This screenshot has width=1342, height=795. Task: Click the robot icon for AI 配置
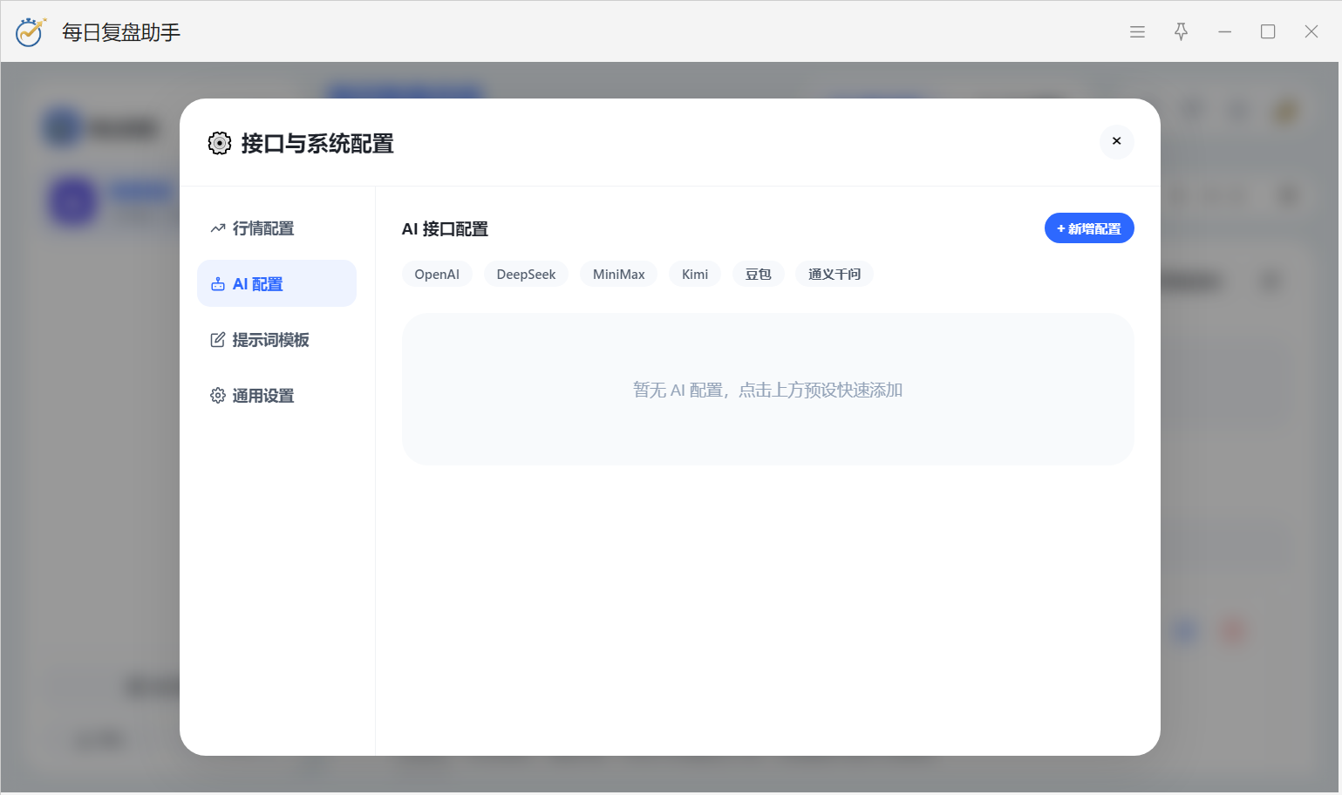218,284
